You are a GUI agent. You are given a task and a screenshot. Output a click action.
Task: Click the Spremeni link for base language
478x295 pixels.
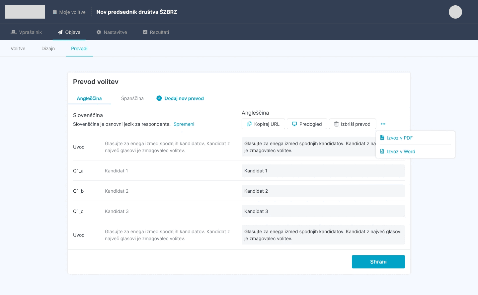click(184, 124)
